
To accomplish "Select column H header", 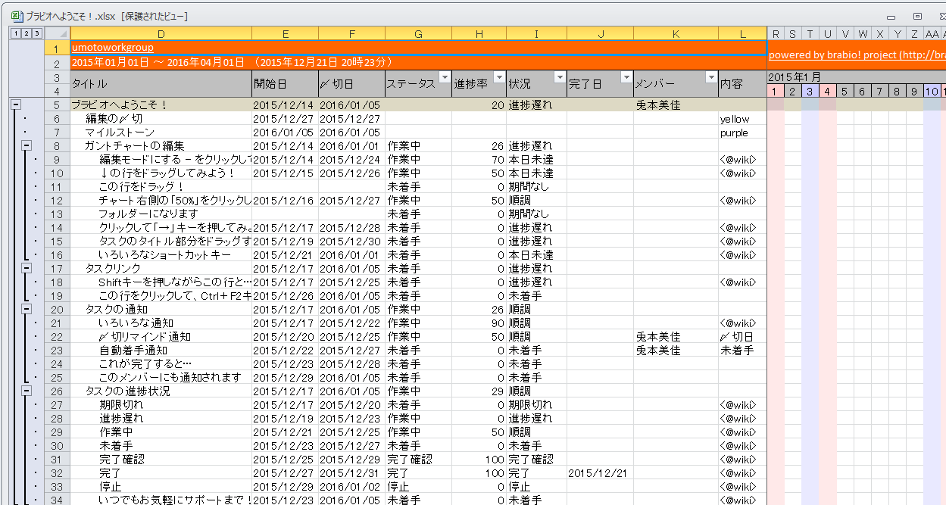I will pyautogui.click(x=479, y=33).
